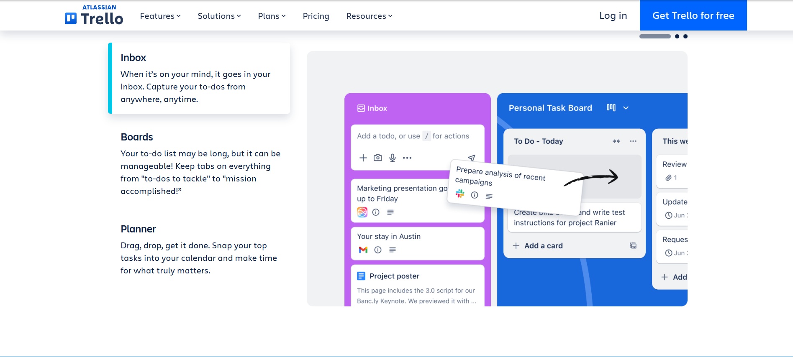Click the plus icon in Inbox composer
793x357 pixels.
tap(363, 158)
